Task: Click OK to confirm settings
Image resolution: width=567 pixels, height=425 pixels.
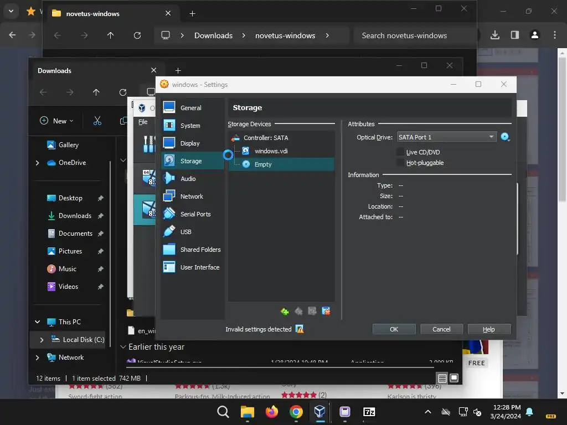Action: (394, 329)
